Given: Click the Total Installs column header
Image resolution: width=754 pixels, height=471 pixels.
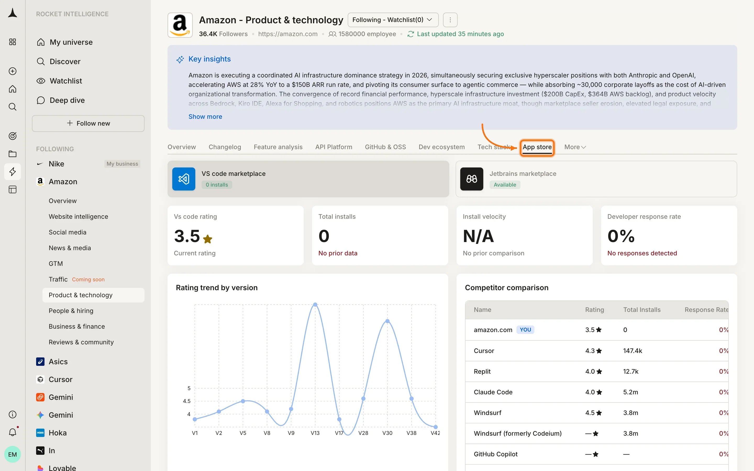Looking at the screenshot, I should [641, 310].
